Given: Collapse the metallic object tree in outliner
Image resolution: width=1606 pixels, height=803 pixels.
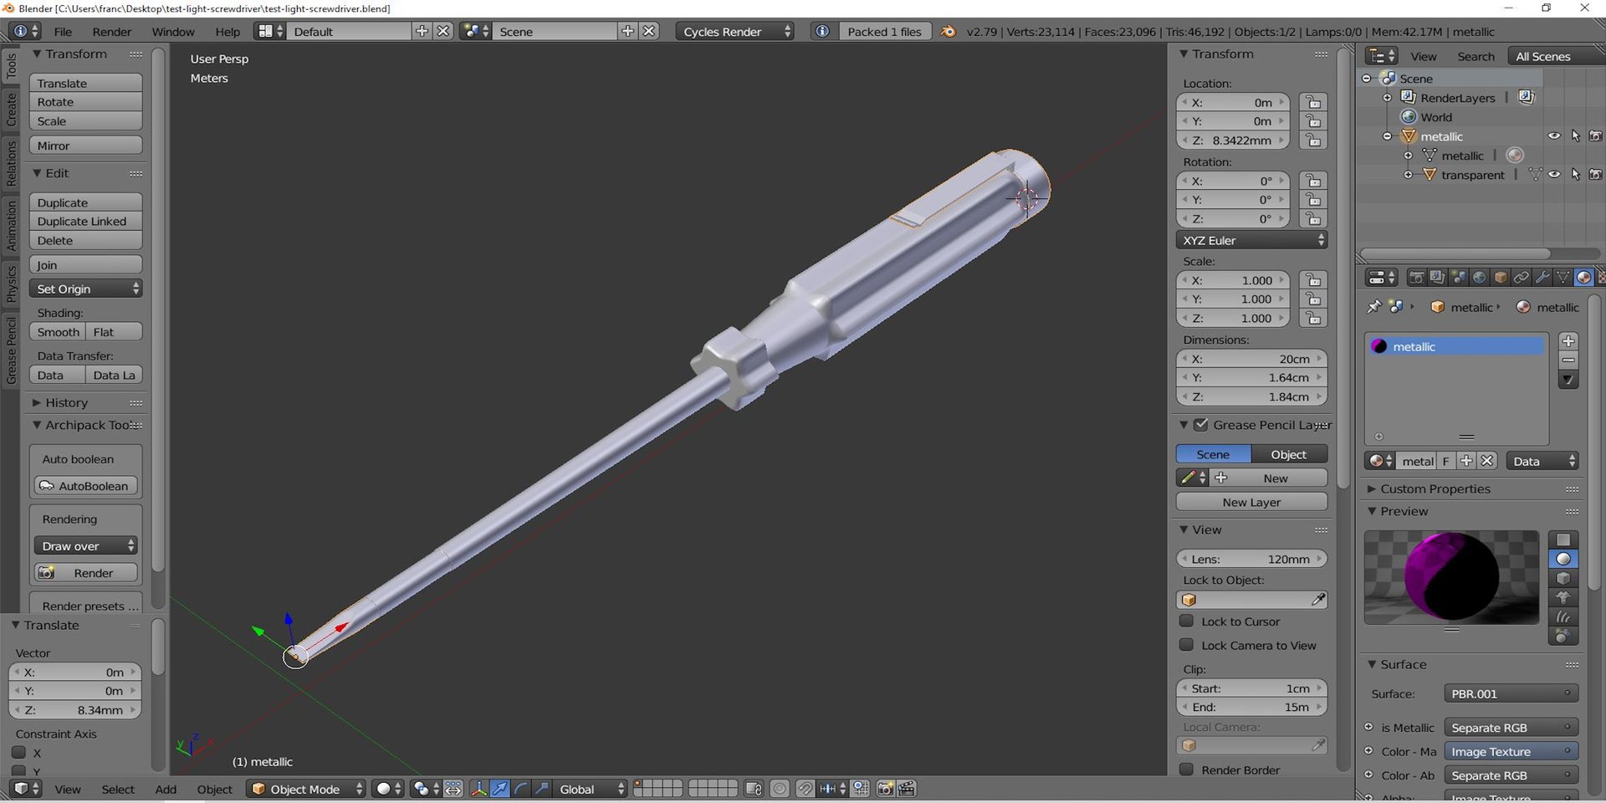Looking at the screenshot, I should pyautogui.click(x=1387, y=136).
